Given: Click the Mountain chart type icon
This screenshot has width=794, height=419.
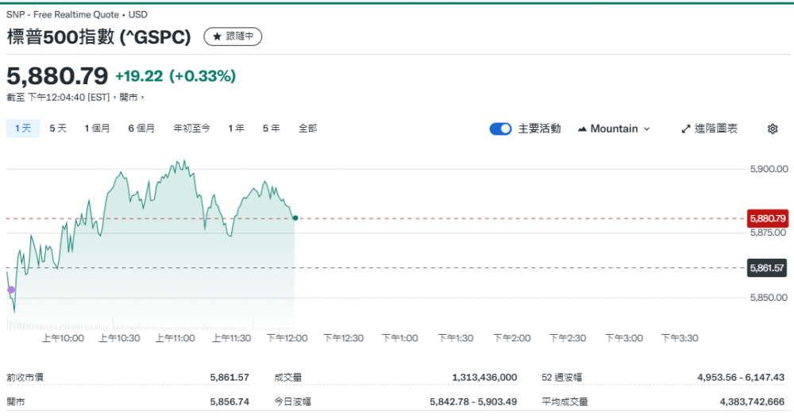Looking at the screenshot, I should pyautogui.click(x=582, y=129).
